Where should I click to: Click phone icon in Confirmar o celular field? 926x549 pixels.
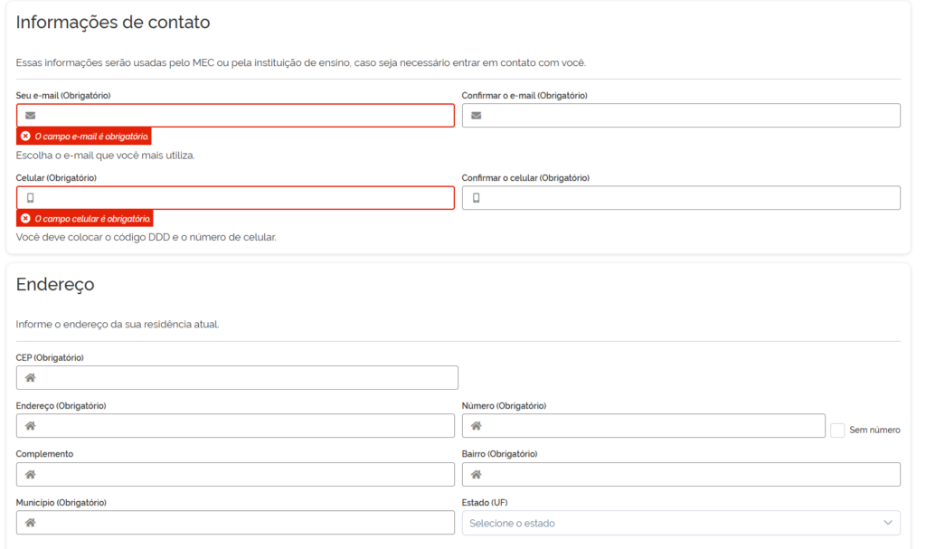tap(477, 198)
